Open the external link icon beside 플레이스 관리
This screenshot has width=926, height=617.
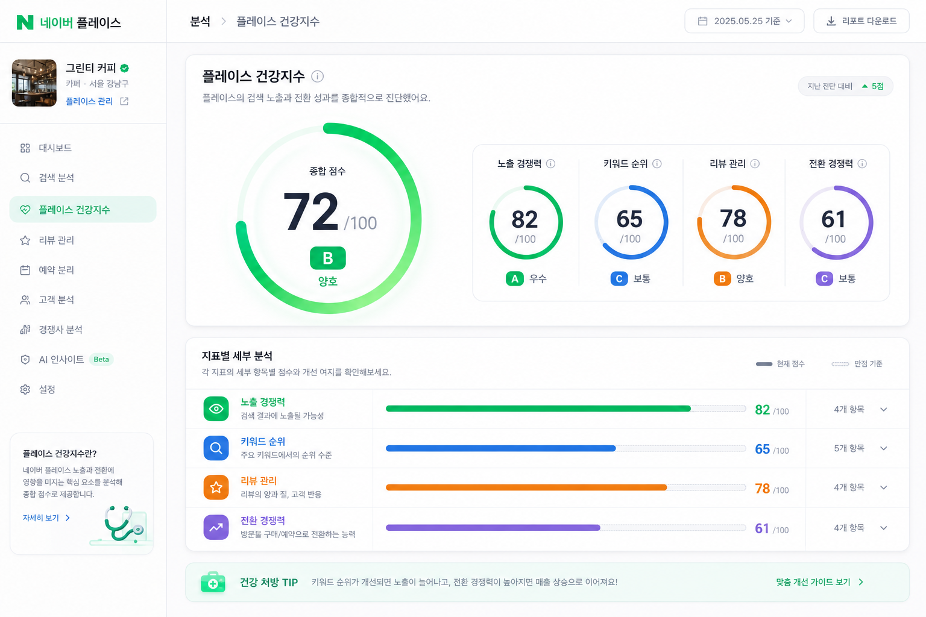[x=124, y=101]
